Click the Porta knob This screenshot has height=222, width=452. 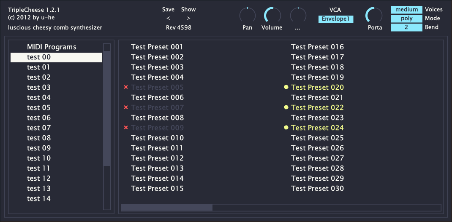tap(374, 16)
